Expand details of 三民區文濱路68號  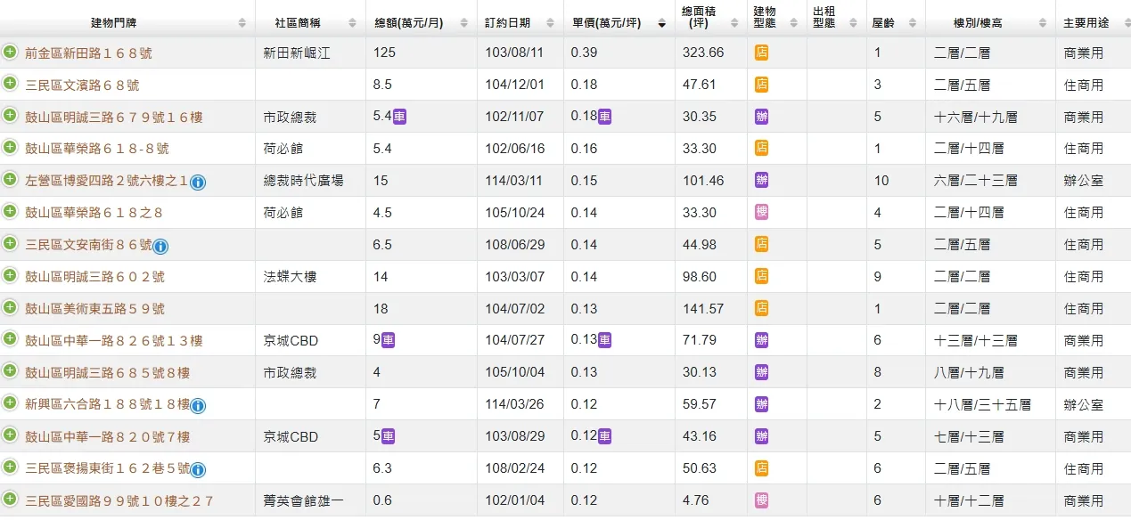10,83
